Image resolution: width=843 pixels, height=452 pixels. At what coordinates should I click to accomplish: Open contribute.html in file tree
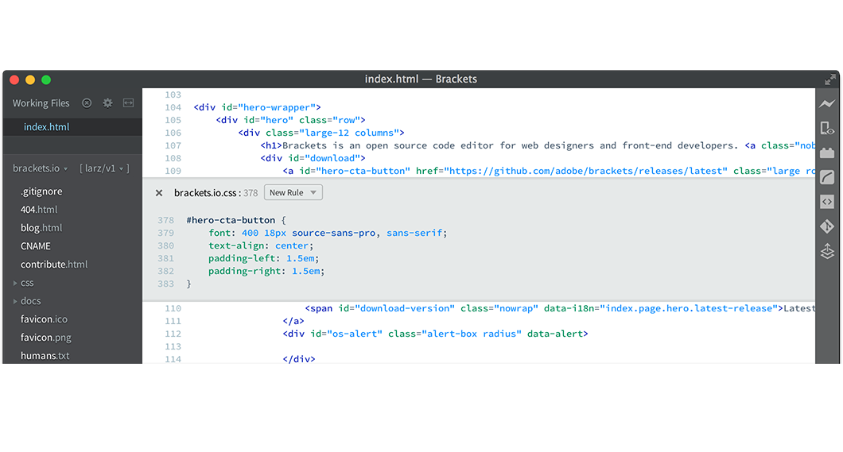click(x=54, y=265)
